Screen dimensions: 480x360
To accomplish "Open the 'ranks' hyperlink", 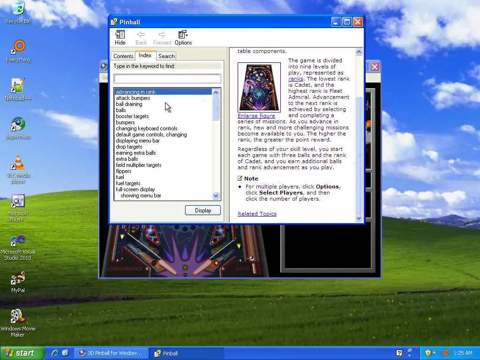I will pos(295,79).
